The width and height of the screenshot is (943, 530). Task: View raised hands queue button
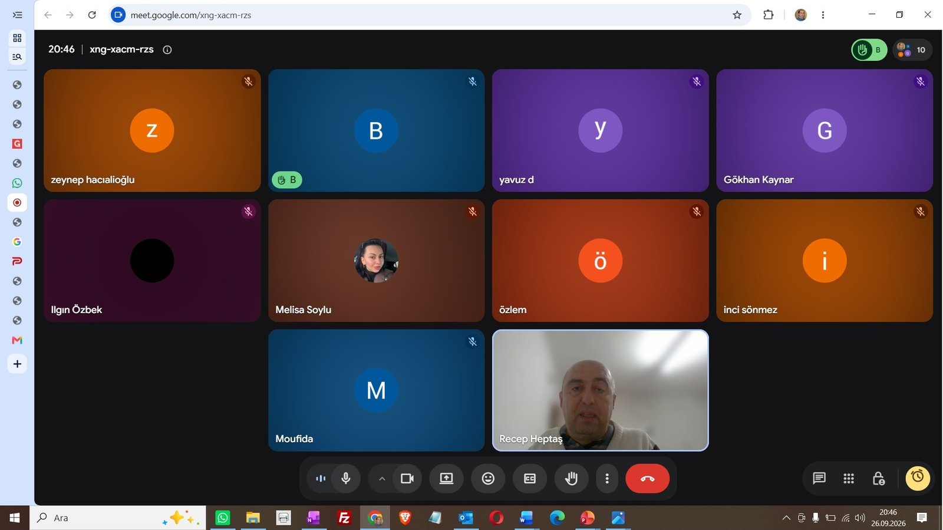(x=869, y=50)
